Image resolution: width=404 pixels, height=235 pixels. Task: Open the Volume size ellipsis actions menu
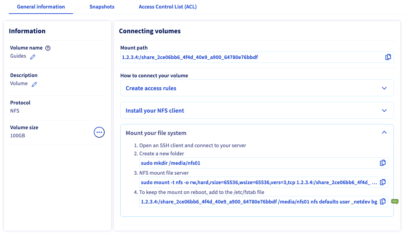[x=99, y=132]
